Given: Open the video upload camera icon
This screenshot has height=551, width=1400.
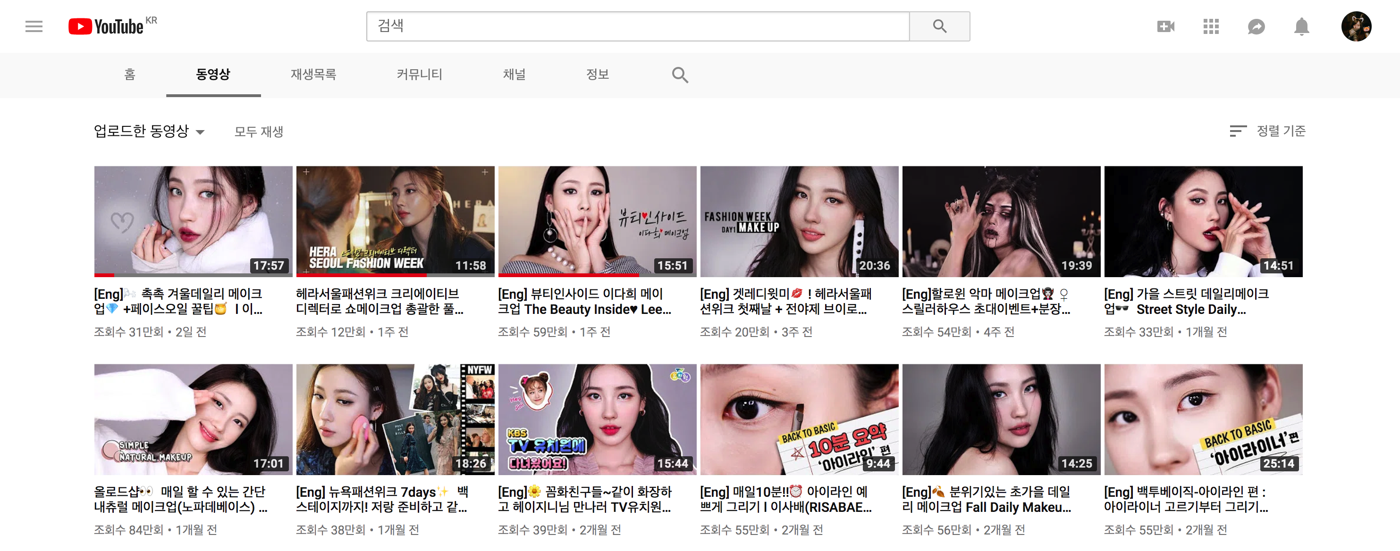Looking at the screenshot, I should [x=1165, y=26].
